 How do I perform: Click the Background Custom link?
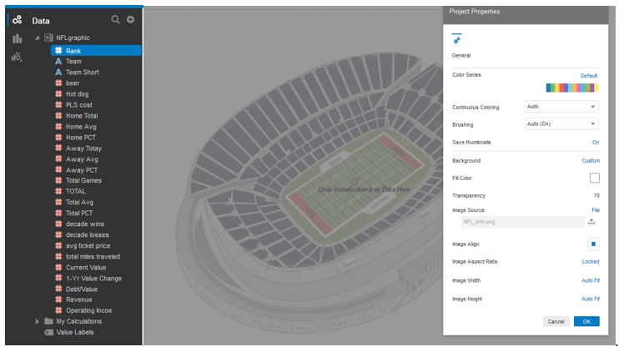[590, 161]
